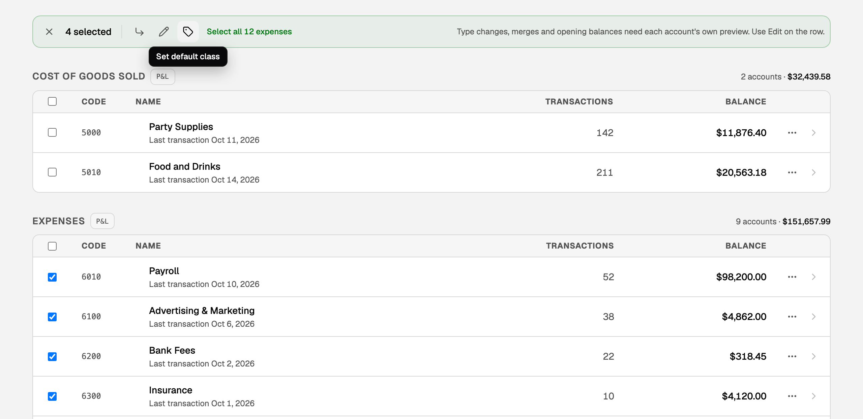Click the tag icon to set default class
This screenshot has width=863, height=419.
tap(188, 32)
